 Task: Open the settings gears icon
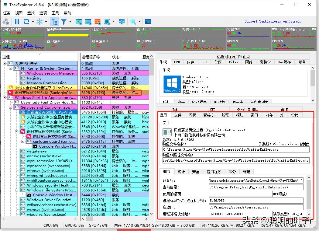click(x=5, y=21)
